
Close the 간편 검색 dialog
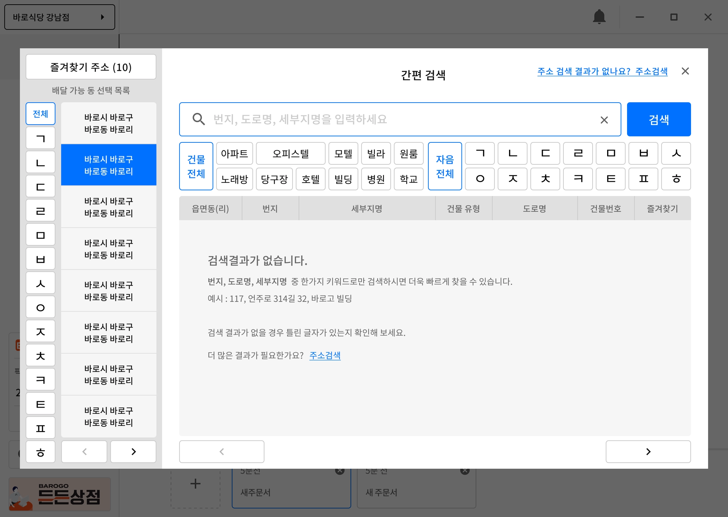[x=685, y=71]
